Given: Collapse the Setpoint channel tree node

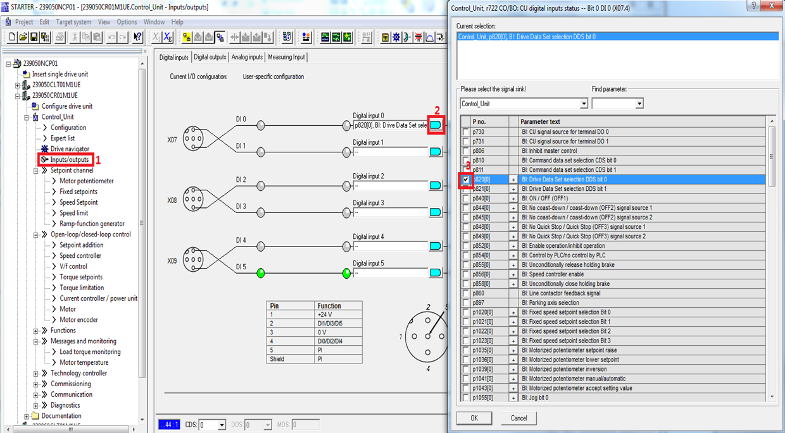Looking at the screenshot, I should [36, 171].
